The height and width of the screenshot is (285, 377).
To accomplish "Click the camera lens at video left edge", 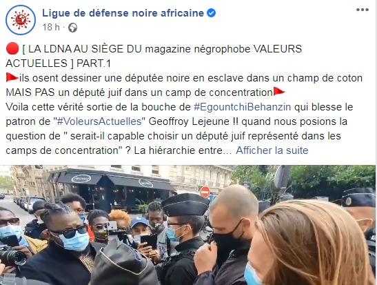I will (13, 257).
